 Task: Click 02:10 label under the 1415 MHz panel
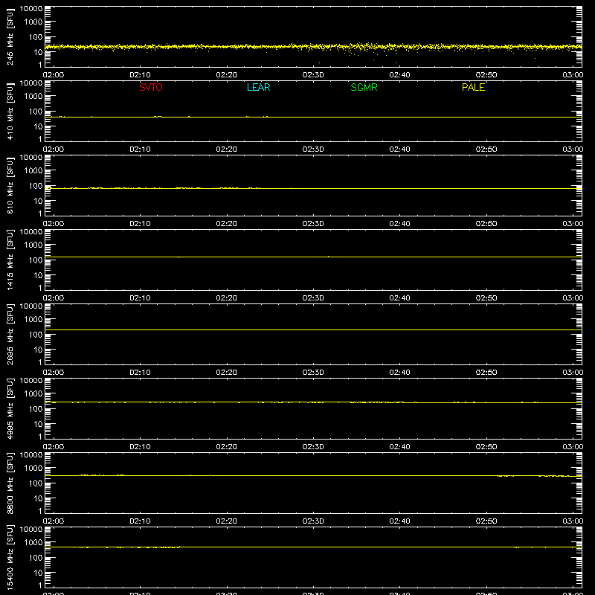(x=140, y=298)
